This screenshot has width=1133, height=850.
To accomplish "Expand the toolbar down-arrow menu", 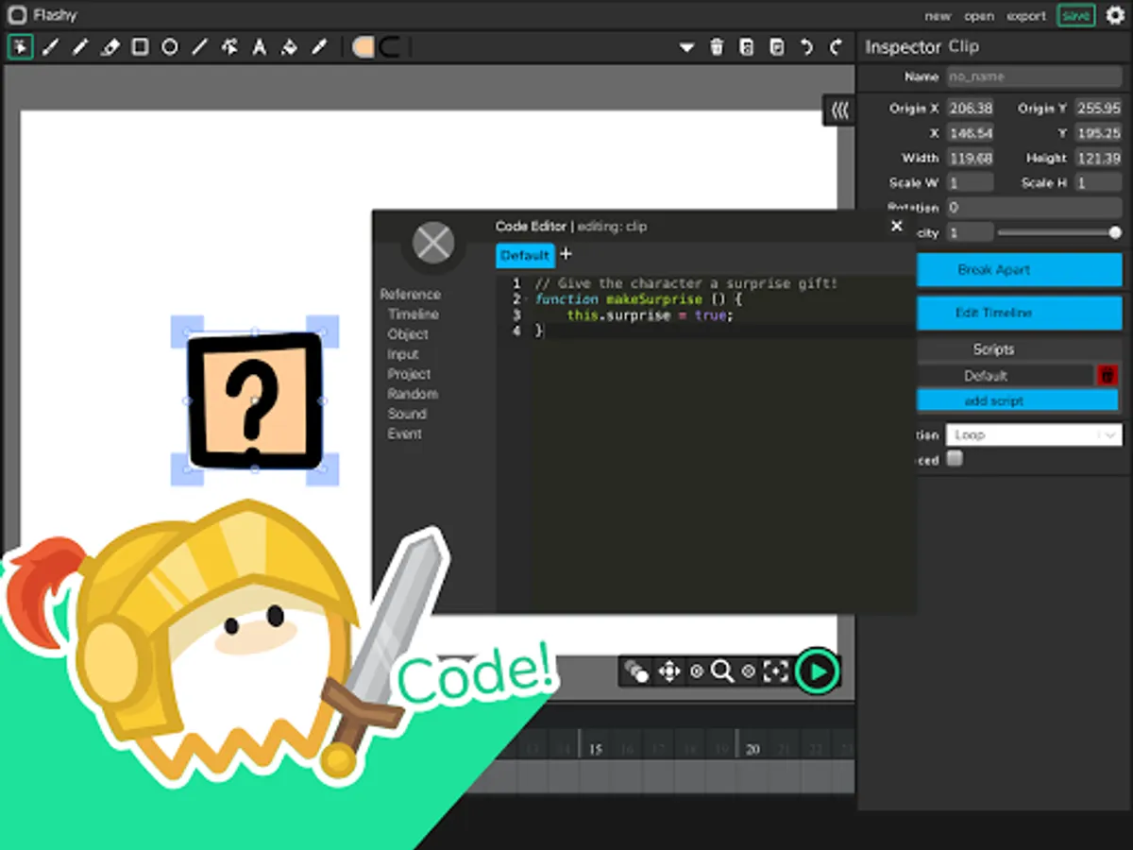I will click(686, 47).
